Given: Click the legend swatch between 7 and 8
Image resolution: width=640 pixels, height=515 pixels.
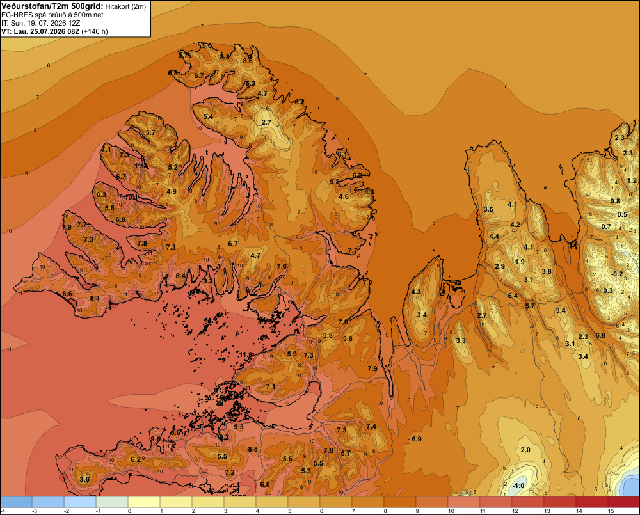Looking at the screenshot, I should (x=368, y=502).
